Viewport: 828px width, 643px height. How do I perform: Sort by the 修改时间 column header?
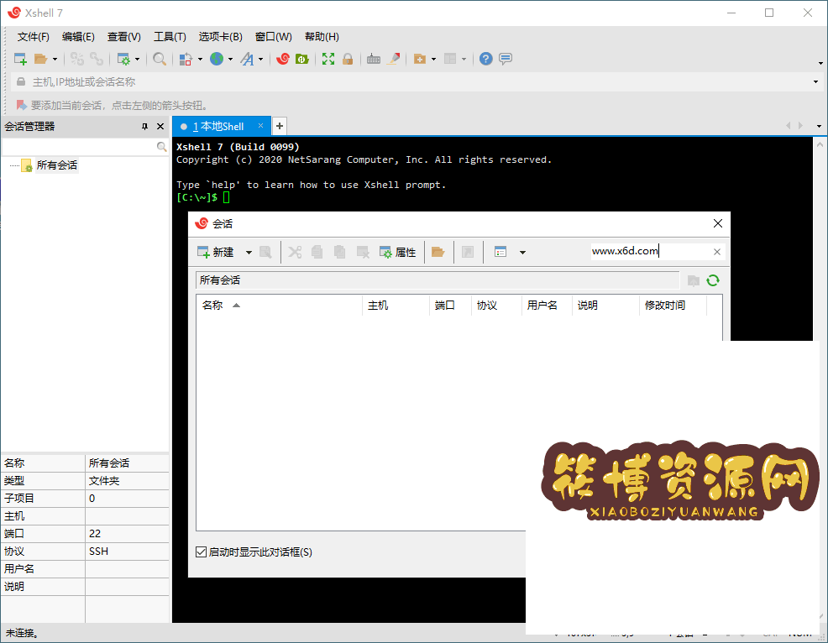[672, 306]
